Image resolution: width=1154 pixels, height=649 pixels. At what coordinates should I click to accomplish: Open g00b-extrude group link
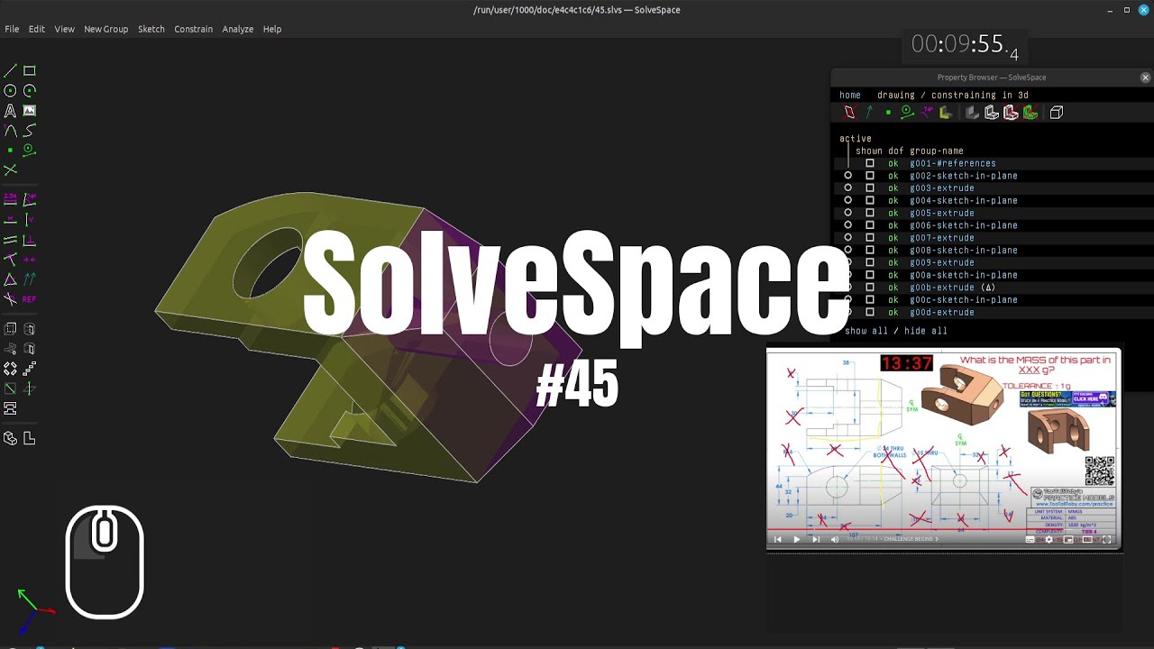(x=942, y=288)
